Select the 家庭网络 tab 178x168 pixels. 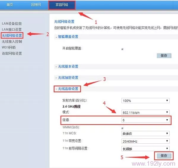[62, 5]
